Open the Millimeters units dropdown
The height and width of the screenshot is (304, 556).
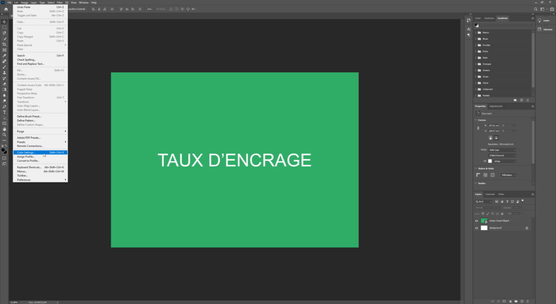pos(508,175)
